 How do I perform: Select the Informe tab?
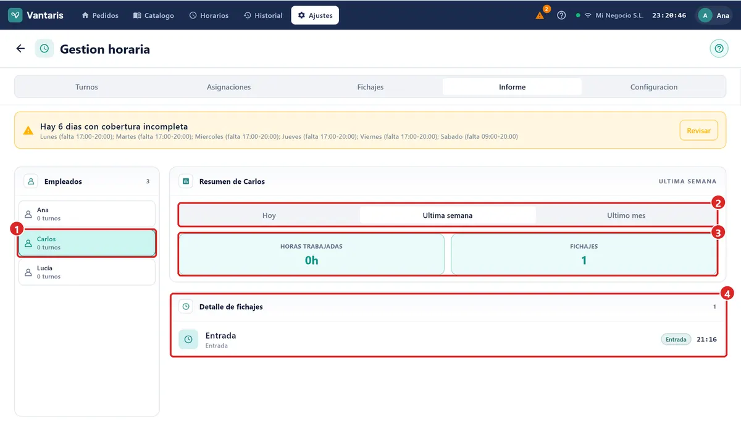coord(513,87)
